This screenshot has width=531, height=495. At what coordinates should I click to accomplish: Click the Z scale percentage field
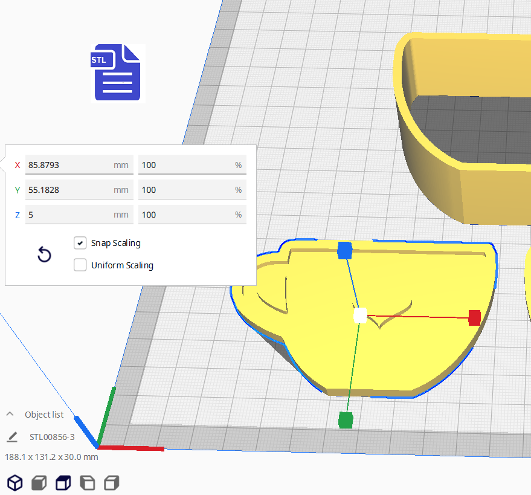point(186,215)
